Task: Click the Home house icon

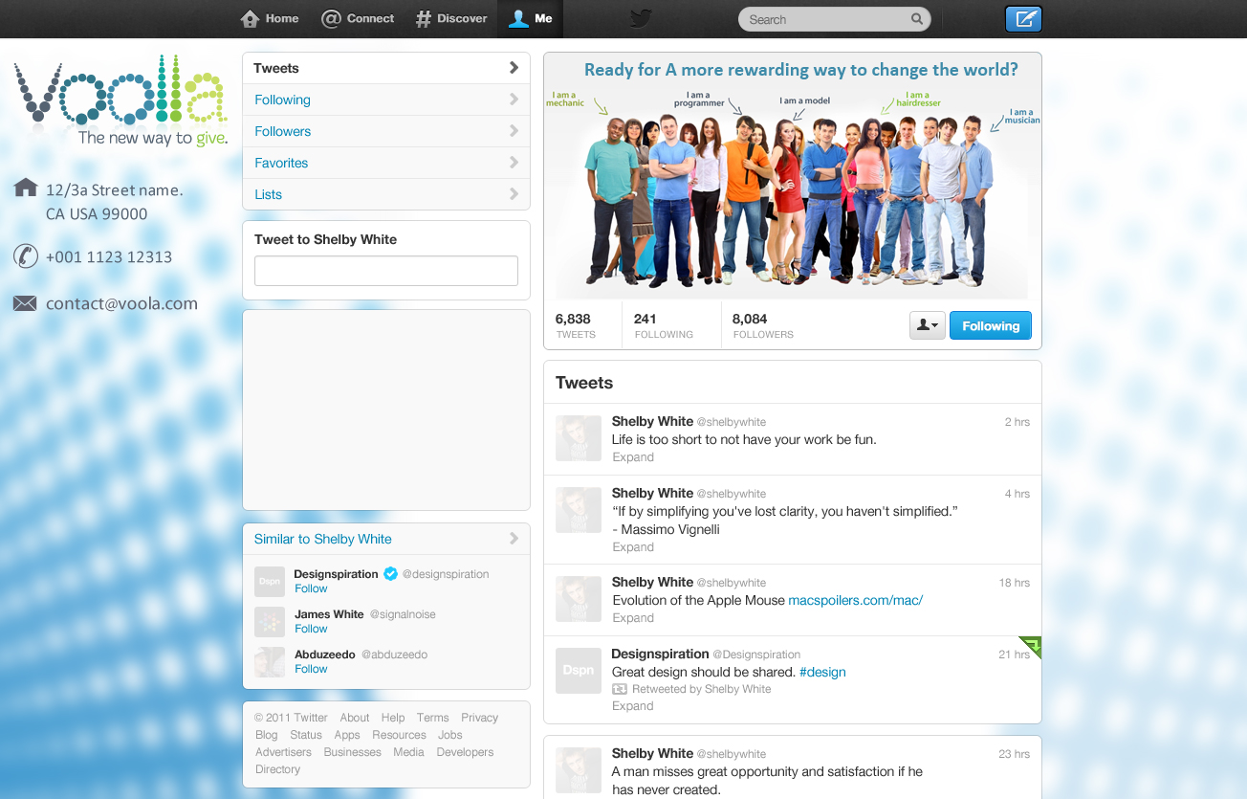Action: click(251, 19)
